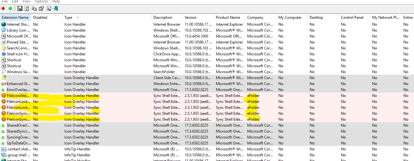Sort by My Network Pl... column header
The width and height of the screenshot is (414, 161).
pyautogui.click(x=386, y=18)
